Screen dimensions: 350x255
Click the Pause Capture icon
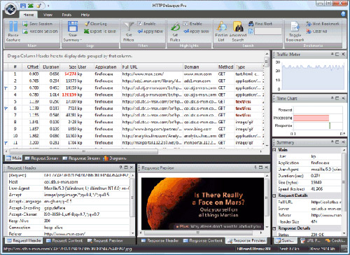click(x=13, y=26)
